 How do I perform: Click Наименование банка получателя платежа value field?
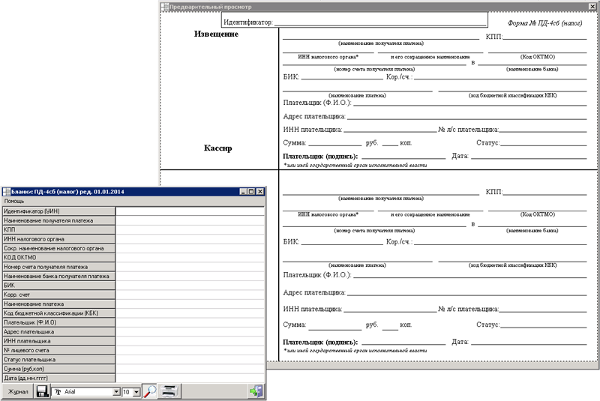[190, 276]
